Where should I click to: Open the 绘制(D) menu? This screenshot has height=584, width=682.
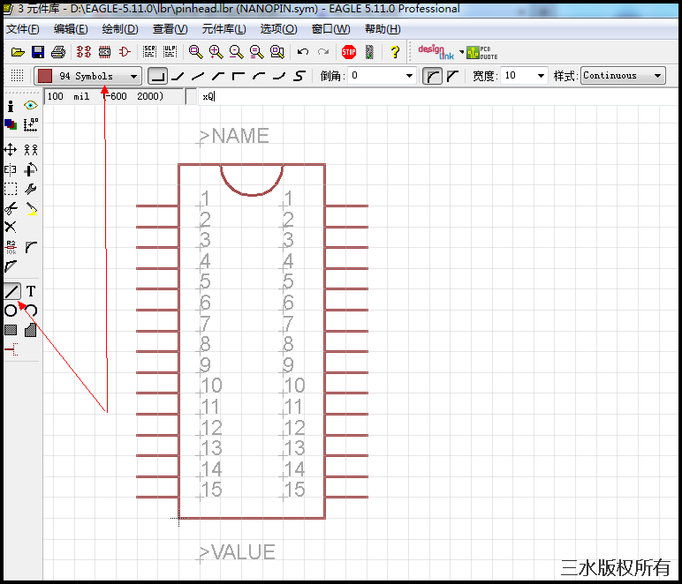click(x=119, y=29)
